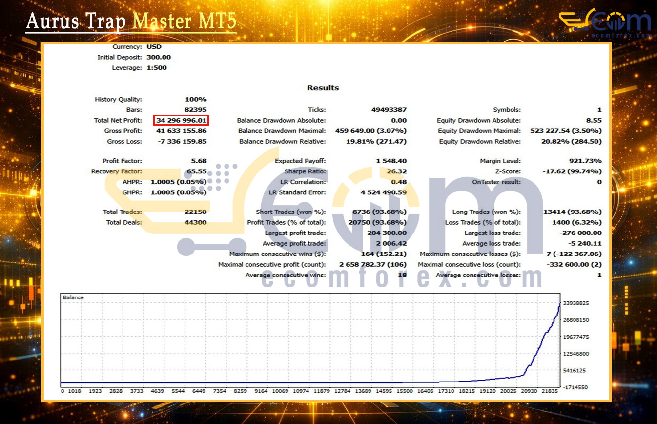Click the 33938825 mark on chart axis
657x424 pixels.
click(578, 303)
